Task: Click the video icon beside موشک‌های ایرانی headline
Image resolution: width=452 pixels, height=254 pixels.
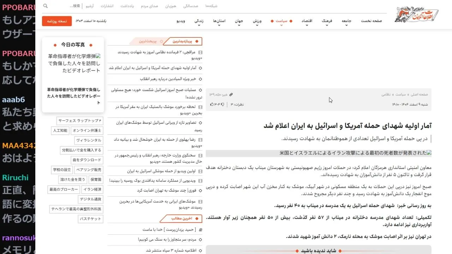Action: pos(200,201)
